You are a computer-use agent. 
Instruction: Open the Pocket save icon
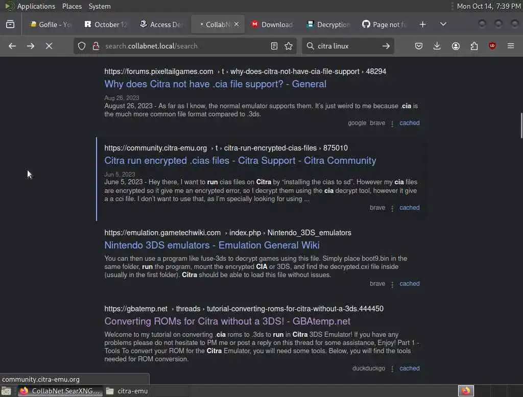(x=419, y=46)
